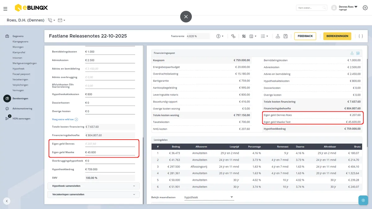Collapse the sidebar with the arrow button
Viewport: 372px width, 209px height.
point(7,201)
